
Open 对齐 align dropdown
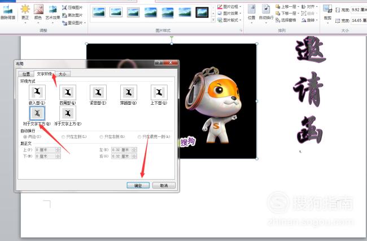309,7
